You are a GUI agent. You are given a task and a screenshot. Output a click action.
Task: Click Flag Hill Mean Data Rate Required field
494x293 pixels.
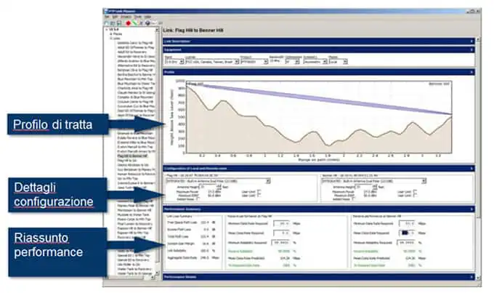281,233
